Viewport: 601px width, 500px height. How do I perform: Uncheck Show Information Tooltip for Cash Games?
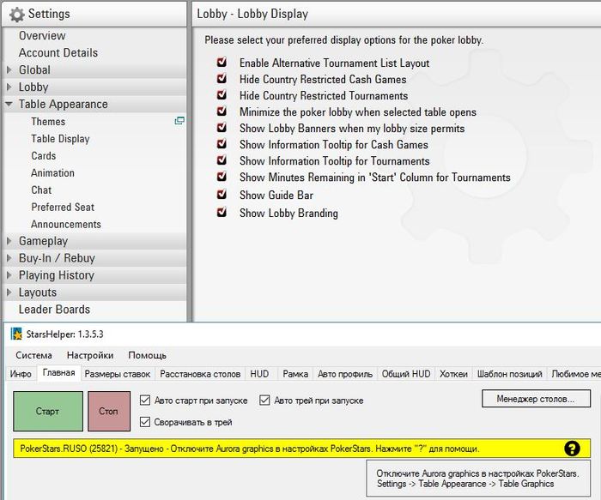pos(222,144)
